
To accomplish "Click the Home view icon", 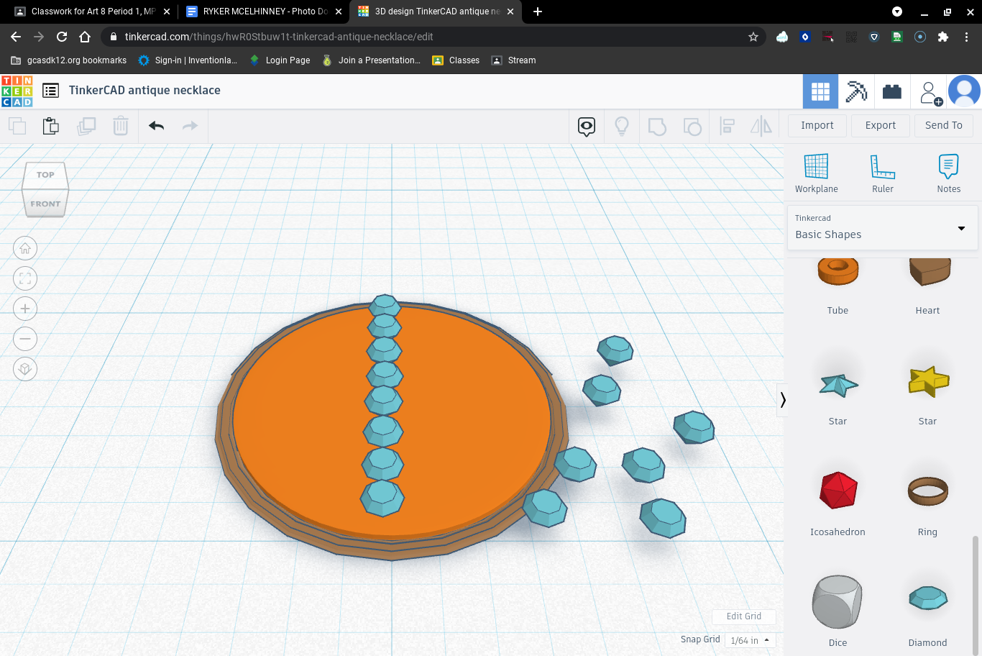I will tap(25, 249).
